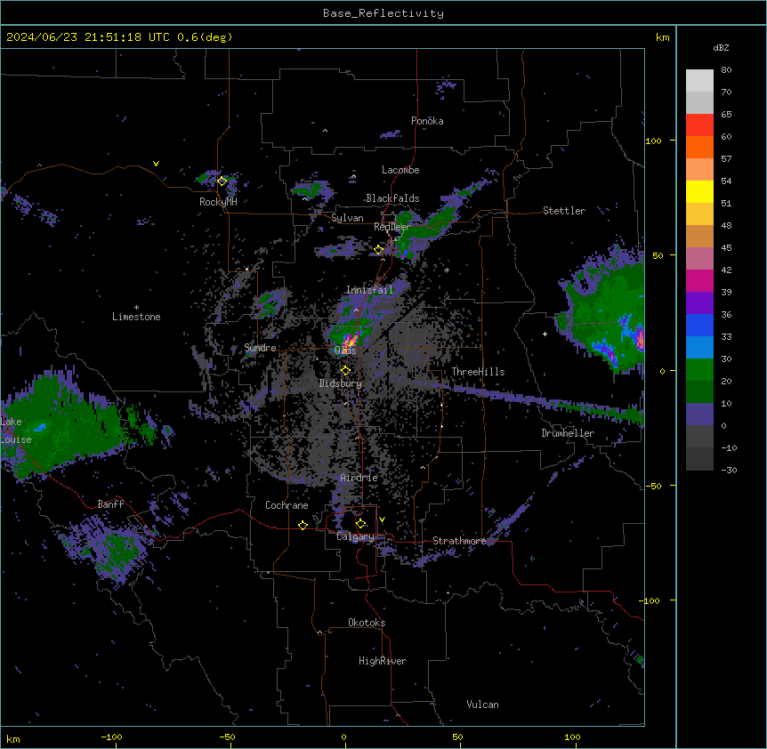Click the Sylvan label

347,218
